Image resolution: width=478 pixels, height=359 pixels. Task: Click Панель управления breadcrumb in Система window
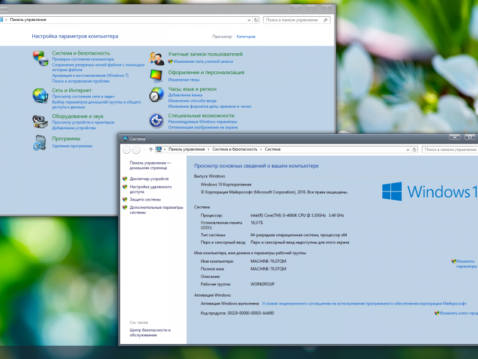(186, 149)
